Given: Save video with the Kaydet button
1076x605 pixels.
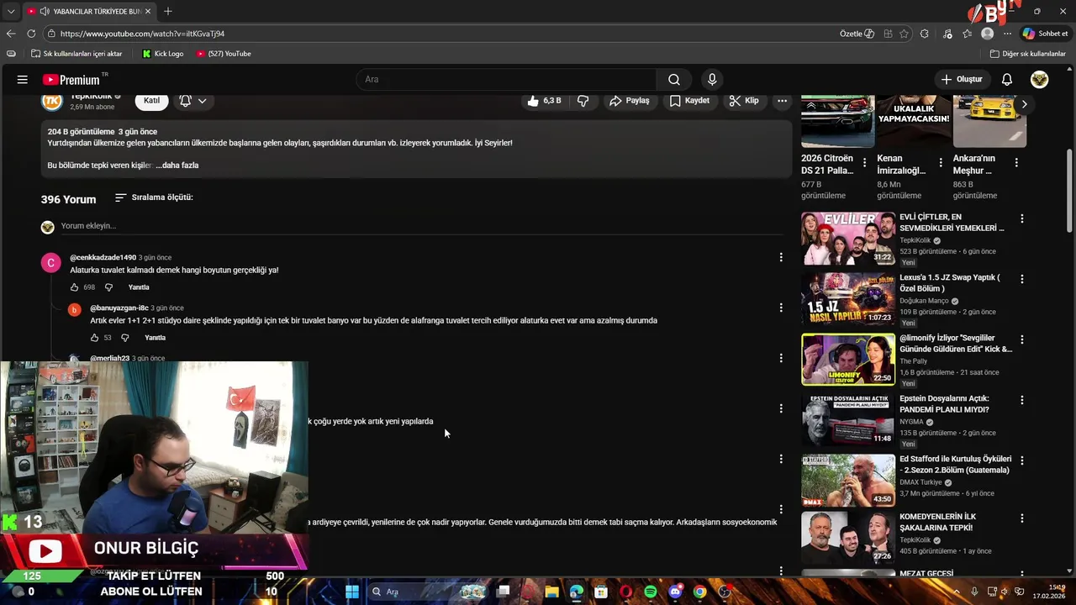Looking at the screenshot, I should coord(690,101).
